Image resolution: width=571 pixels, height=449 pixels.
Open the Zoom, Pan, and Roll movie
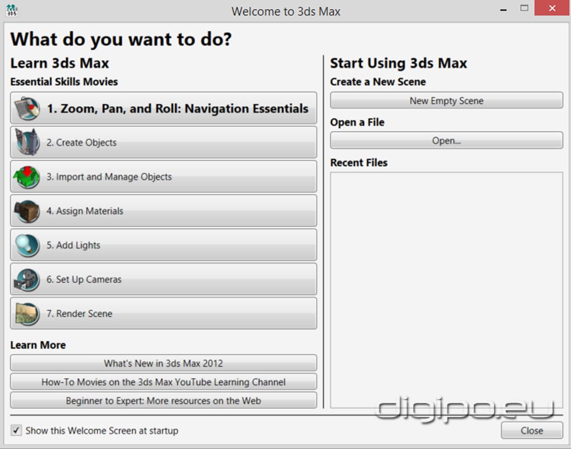177,108
